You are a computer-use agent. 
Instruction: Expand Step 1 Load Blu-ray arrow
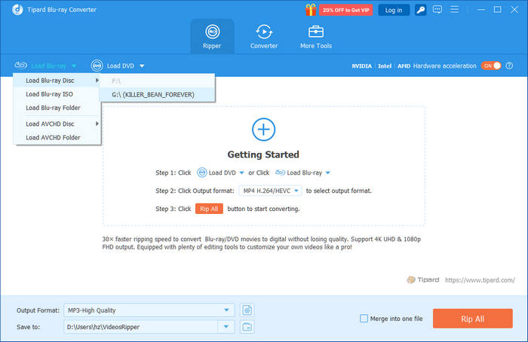click(327, 173)
